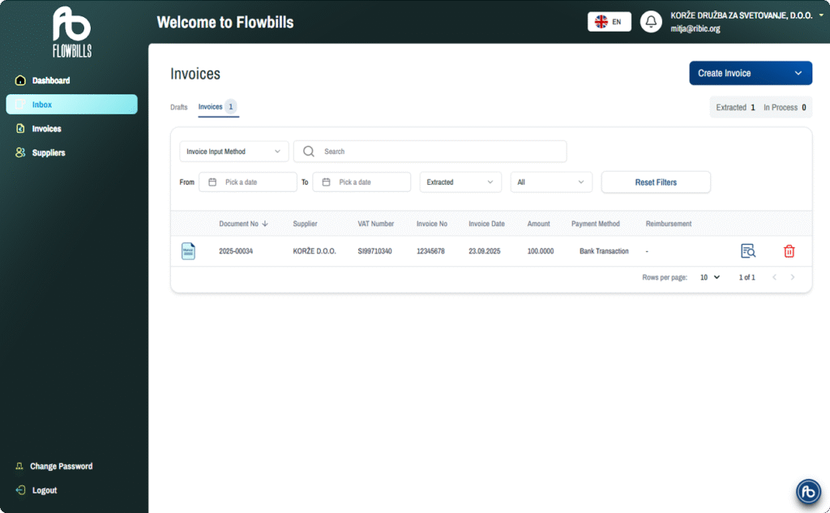
Task: Click the notification bell icon
Action: click(x=651, y=21)
